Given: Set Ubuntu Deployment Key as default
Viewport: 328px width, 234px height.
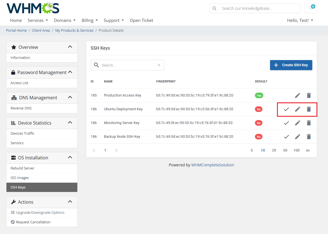Looking at the screenshot, I should (286, 109).
